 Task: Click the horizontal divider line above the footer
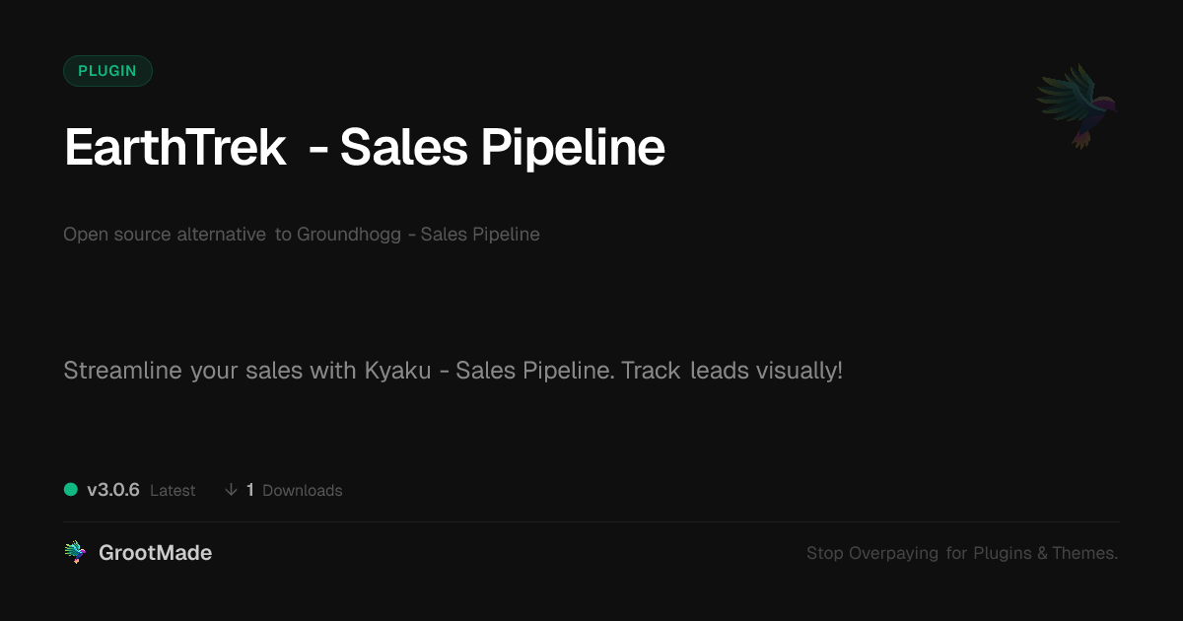point(591,521)
